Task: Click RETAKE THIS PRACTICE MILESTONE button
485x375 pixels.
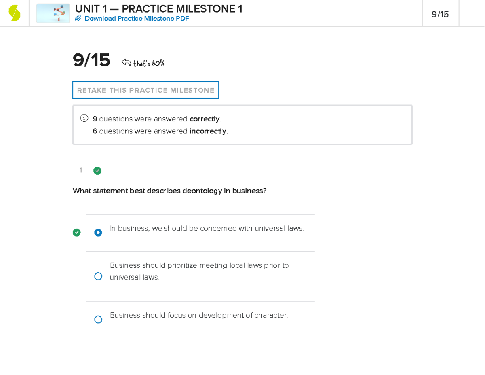Action: 145,90
